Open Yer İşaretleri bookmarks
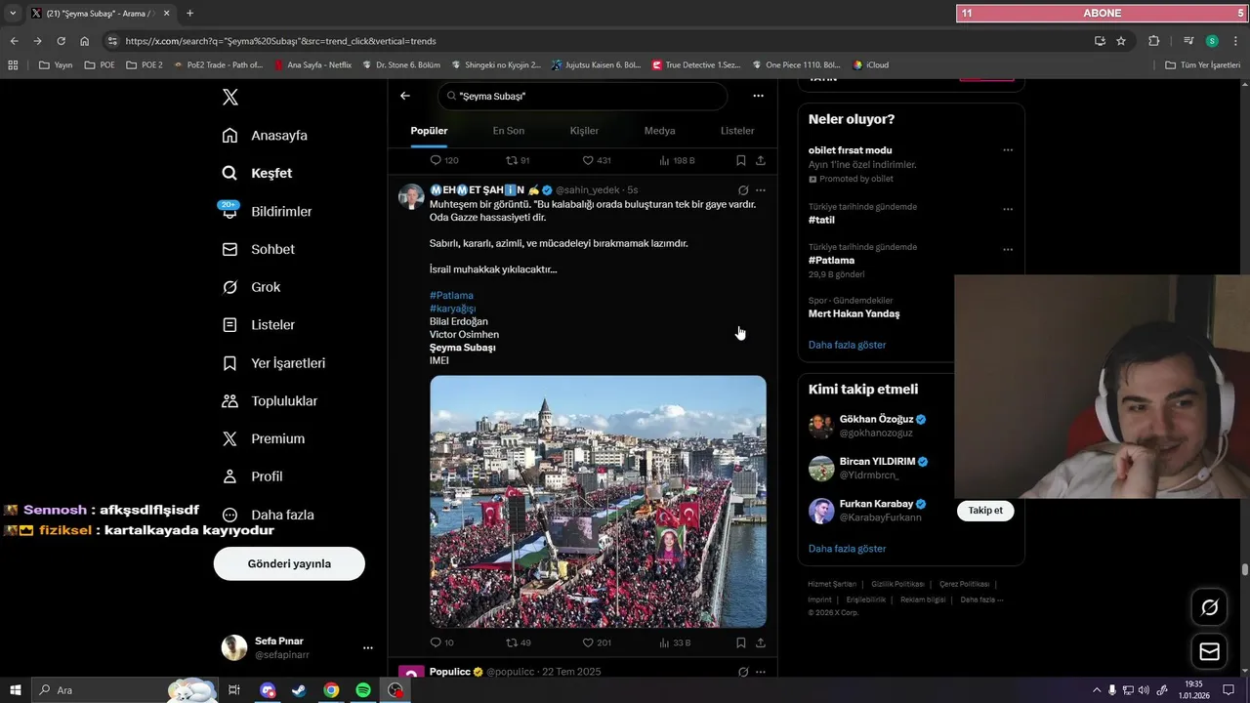 (273, 363)
